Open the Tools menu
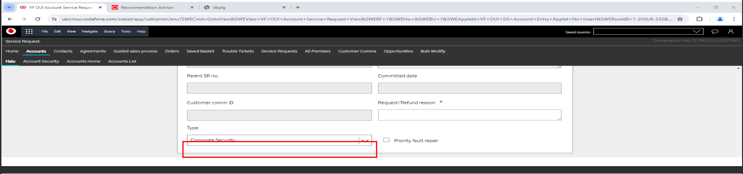Image resolution: width=743 pixels, height=174 pixels. (x=126, y=31)
